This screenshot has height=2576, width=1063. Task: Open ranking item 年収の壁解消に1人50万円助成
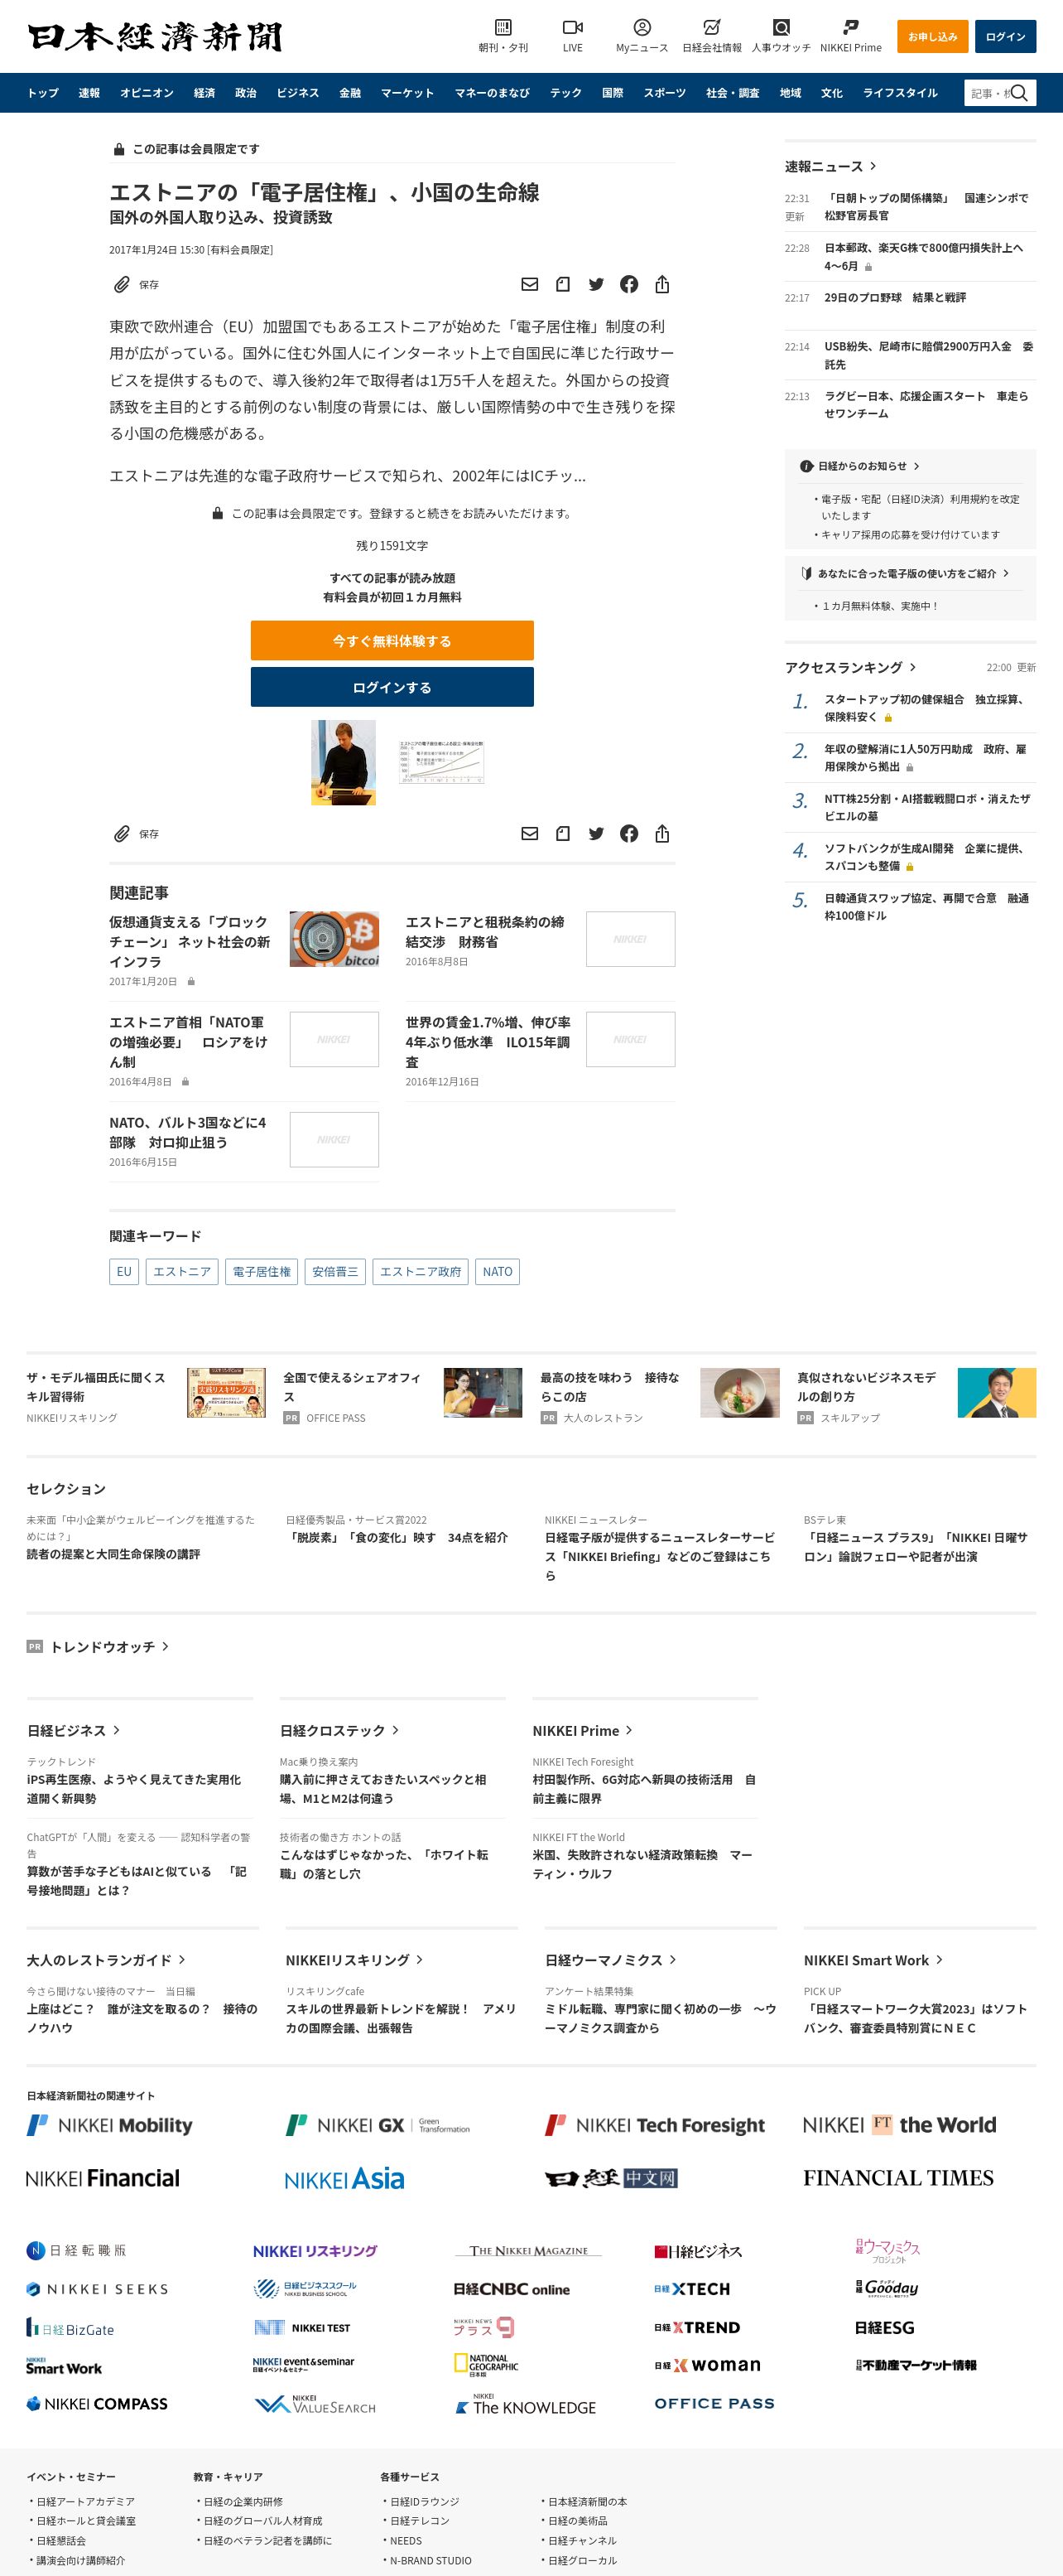[924, 758]
